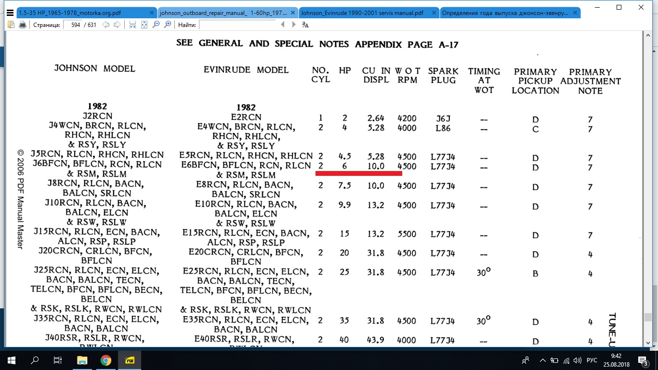Screen dimensions: 658x370
Task: Click the PRIMARY ADJUSTMENT NOTE heading
Action: pos(591,81)
